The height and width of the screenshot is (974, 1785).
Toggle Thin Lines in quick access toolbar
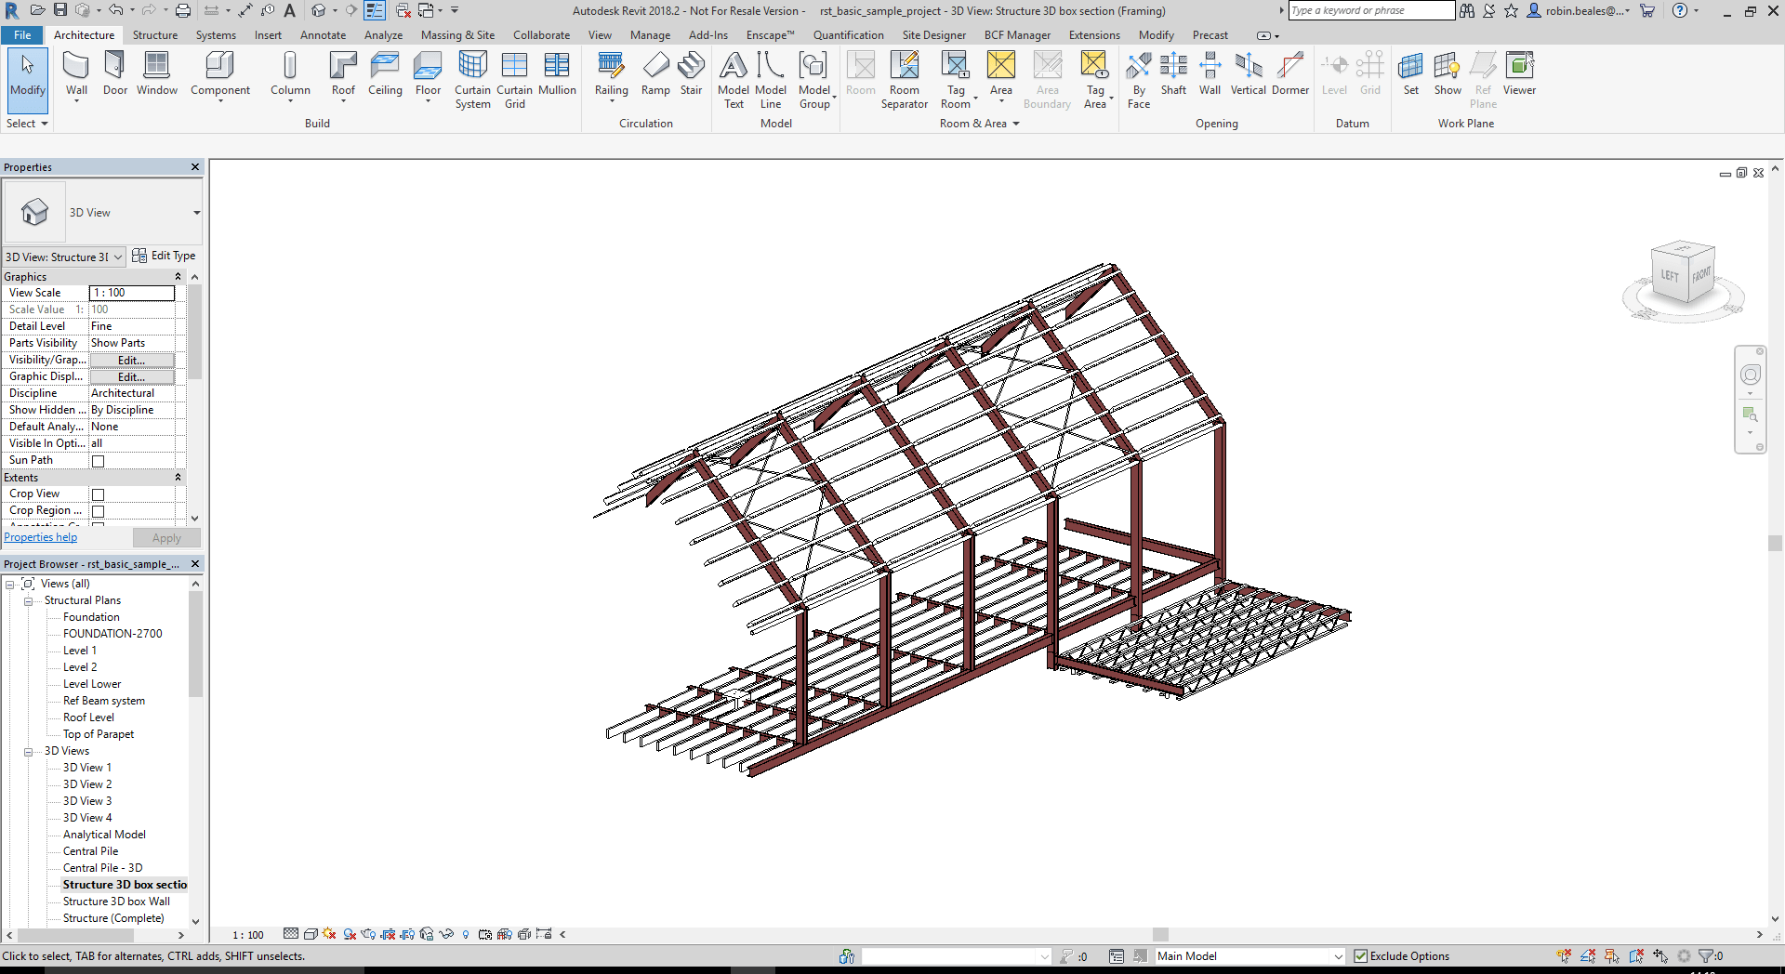(x=375, y=10)
